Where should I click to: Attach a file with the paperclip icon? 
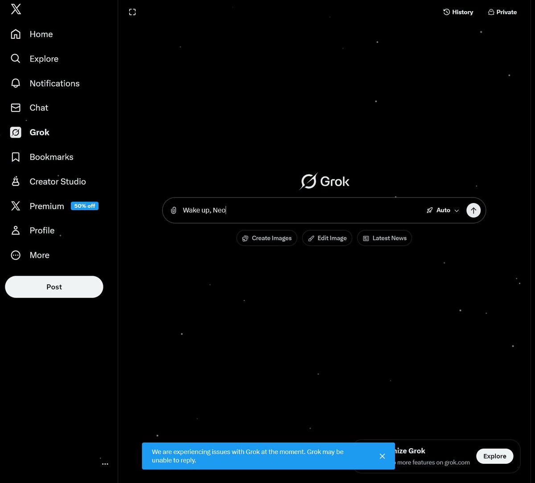click(173, 210)
